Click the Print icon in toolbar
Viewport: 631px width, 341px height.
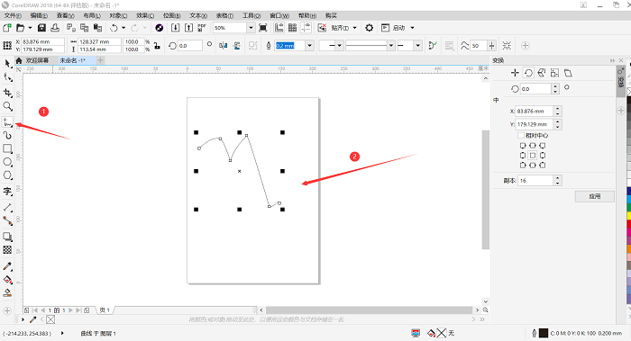[x=55, y=28]
